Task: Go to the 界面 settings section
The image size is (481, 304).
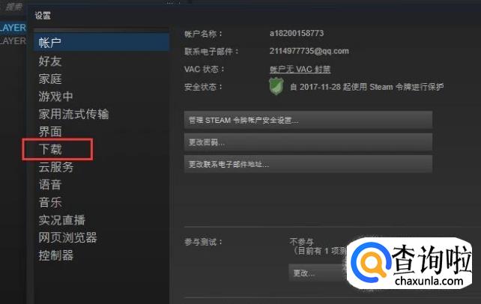Action: pos(50,132)
